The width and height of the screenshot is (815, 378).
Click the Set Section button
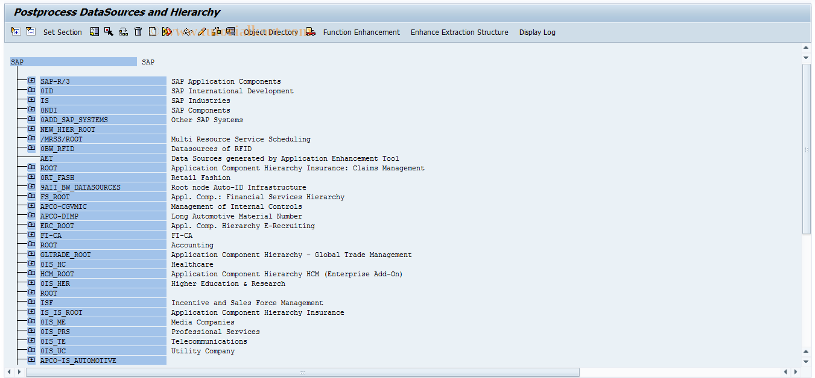pos(62,33)
